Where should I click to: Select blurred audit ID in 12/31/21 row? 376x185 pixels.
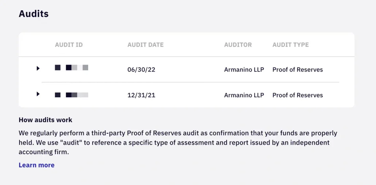pos(72,95)
